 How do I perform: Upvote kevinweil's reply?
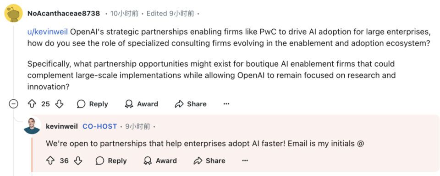click(x=50, y=160)
